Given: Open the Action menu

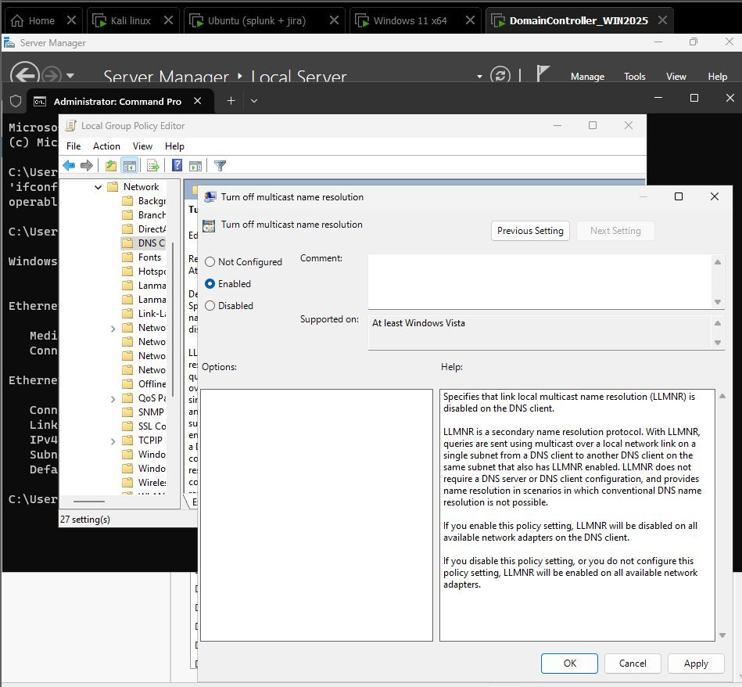Looking at the screenshot, I should tap(106, 146).
